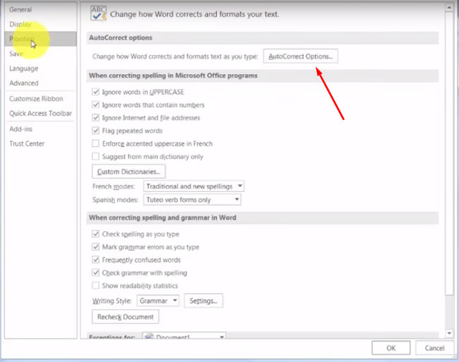Select the General category in sidebar
Image resolution: width=459 pixels, height=362 pixels.
point(20,9)
